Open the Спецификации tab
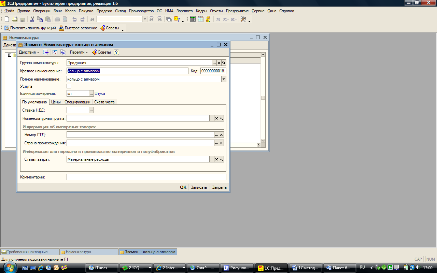The width and height of the screenshot is (437, 273). [77, 102]
